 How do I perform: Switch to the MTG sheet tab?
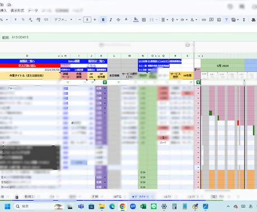[x=117, y=196]
